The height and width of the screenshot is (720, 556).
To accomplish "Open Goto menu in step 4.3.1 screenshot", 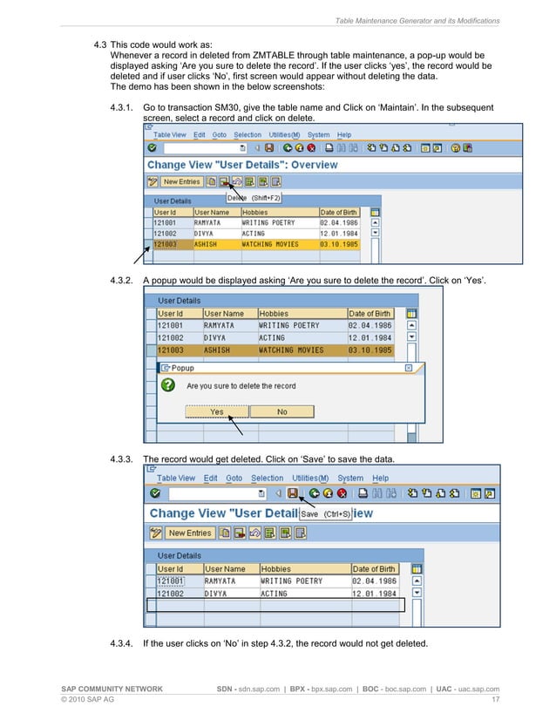I will (219, 135).
